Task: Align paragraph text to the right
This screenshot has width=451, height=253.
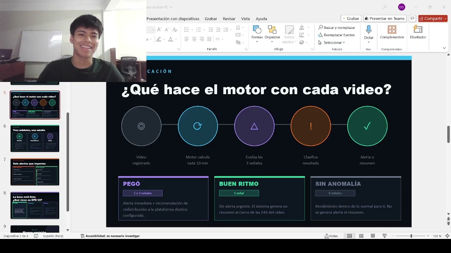Action: (x=202, y=39)
